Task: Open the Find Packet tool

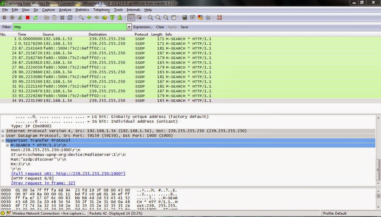Action: click(81, 18)
